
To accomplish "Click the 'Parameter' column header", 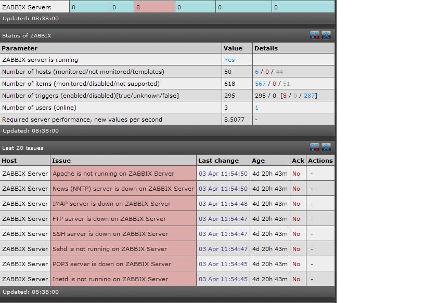I will [20, 48].
